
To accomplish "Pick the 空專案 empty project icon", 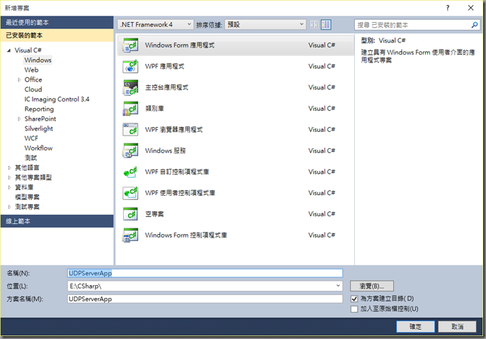I will pyautogui.click(x=130, y=214).
